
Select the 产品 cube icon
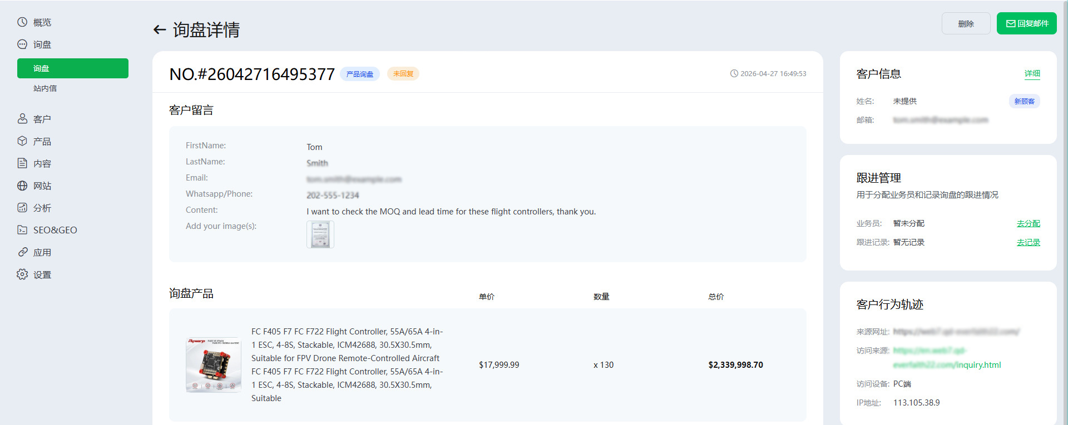[22, 141]
